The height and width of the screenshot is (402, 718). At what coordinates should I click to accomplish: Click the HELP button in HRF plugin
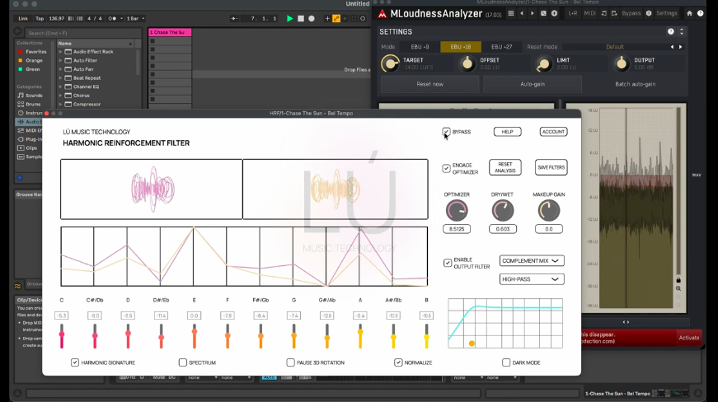[507, 132]
